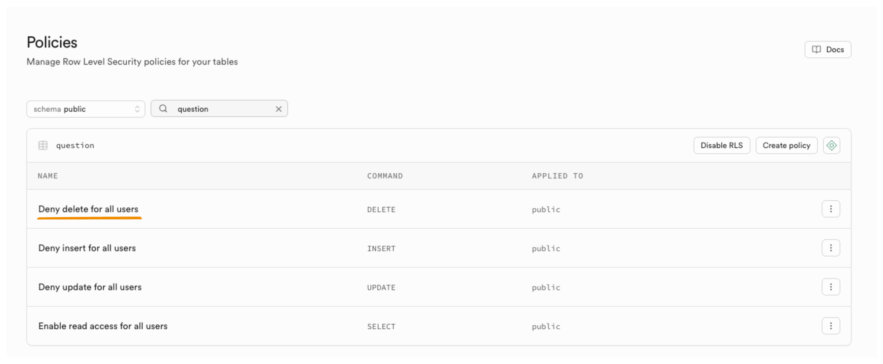Disable RLS on question table

coord(721,146)
